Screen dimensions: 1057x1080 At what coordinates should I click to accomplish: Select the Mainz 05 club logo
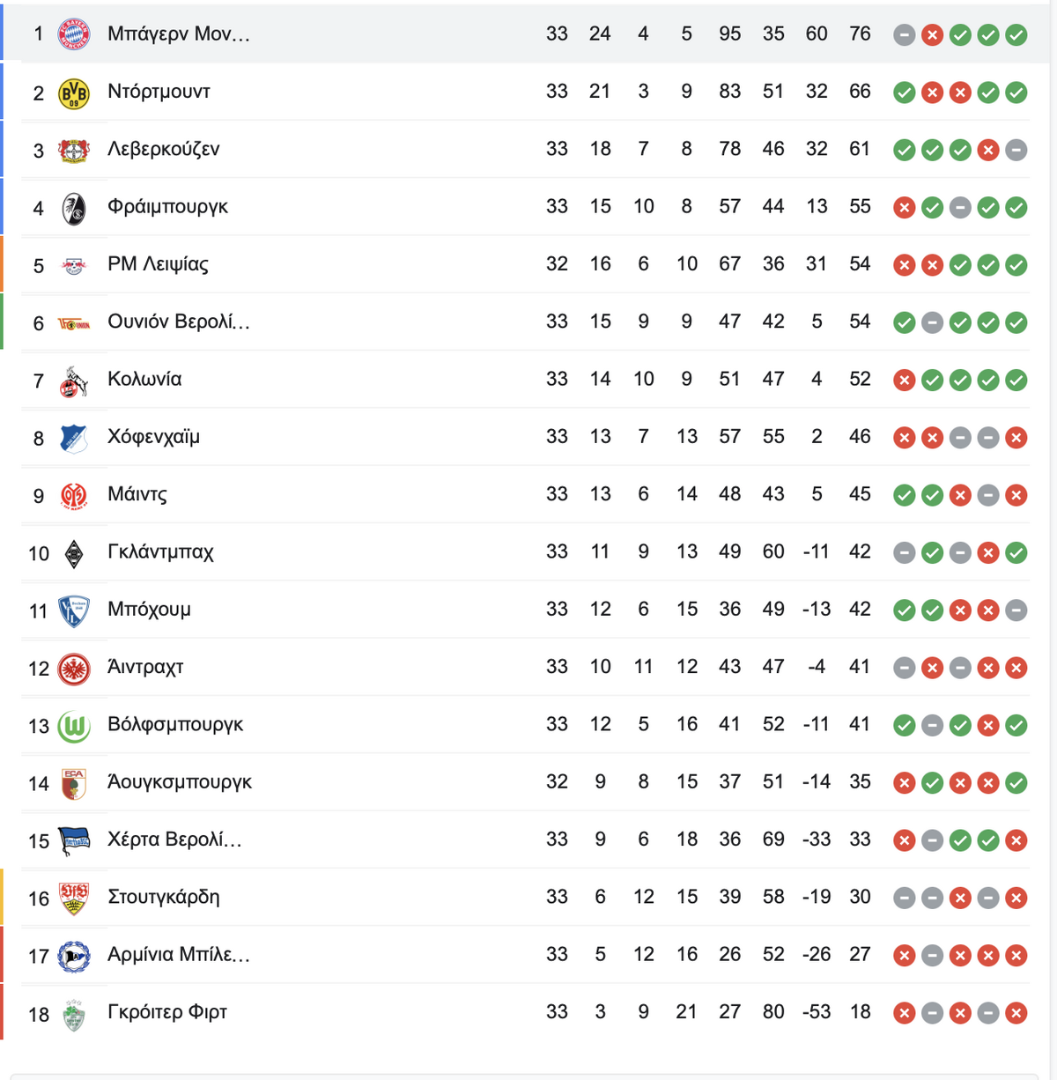[x=74, y=496]
